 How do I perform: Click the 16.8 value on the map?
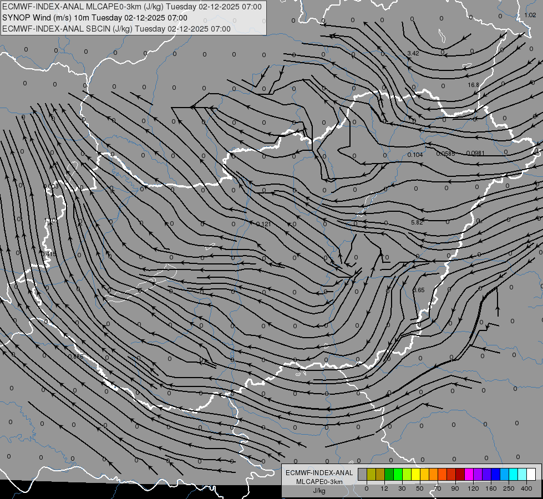pyautogui.click(x=474, y=85)
